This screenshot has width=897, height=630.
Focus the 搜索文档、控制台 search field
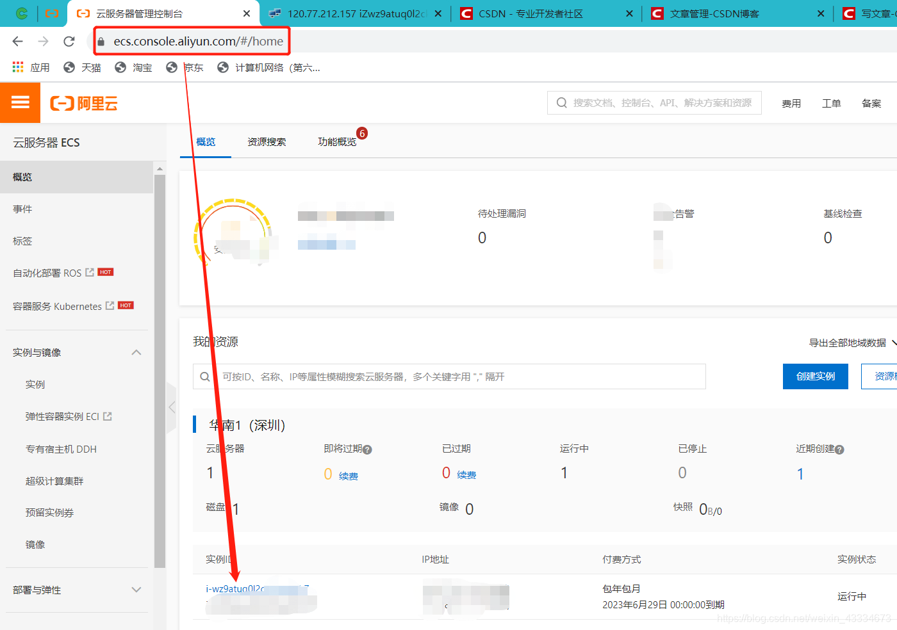point(654,102)
